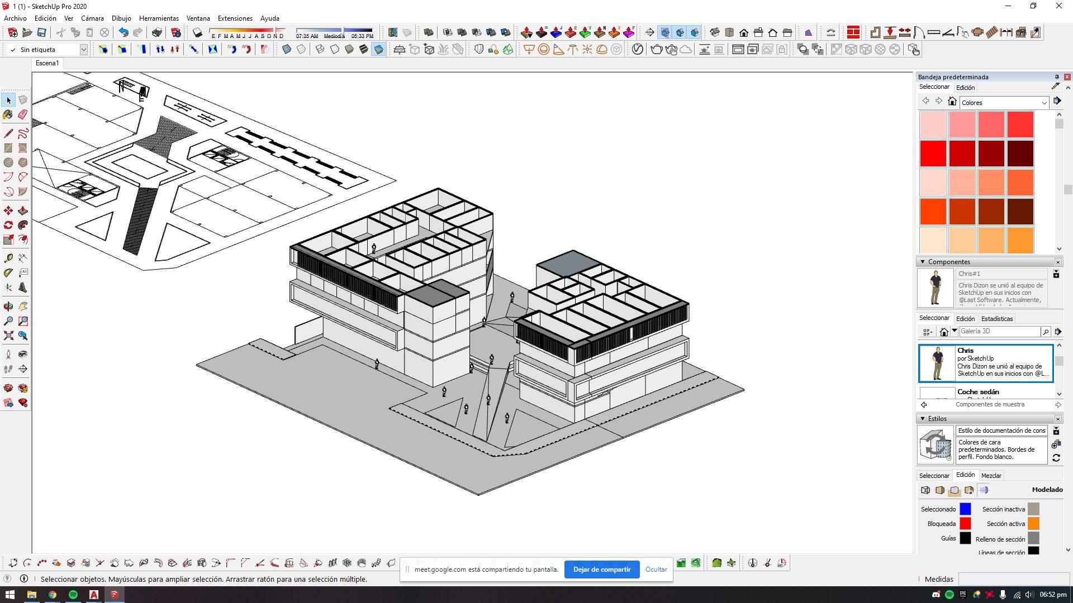Select the Move tool with red arrows
The width and height of the screenshot is (1073, 603).
pos(8,210)
